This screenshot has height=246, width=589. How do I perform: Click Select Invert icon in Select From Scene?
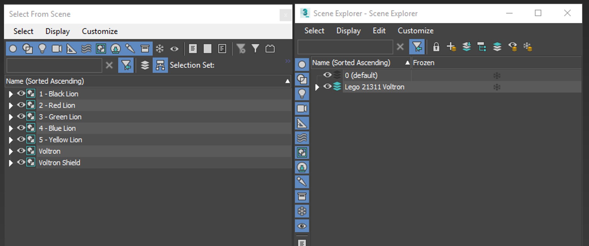pyautogui.click(x=222, y=48)
